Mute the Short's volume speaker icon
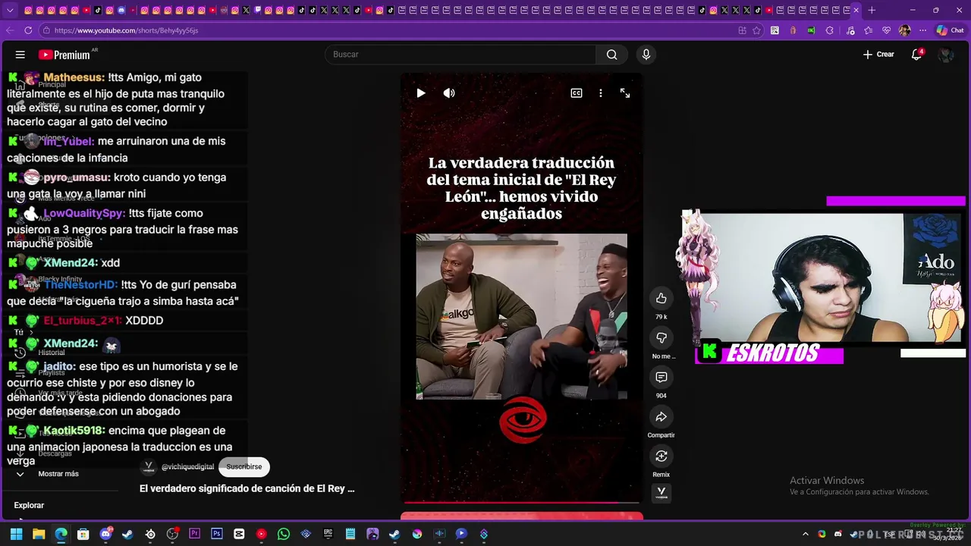 pyautogui.click(x=449, y=93)
